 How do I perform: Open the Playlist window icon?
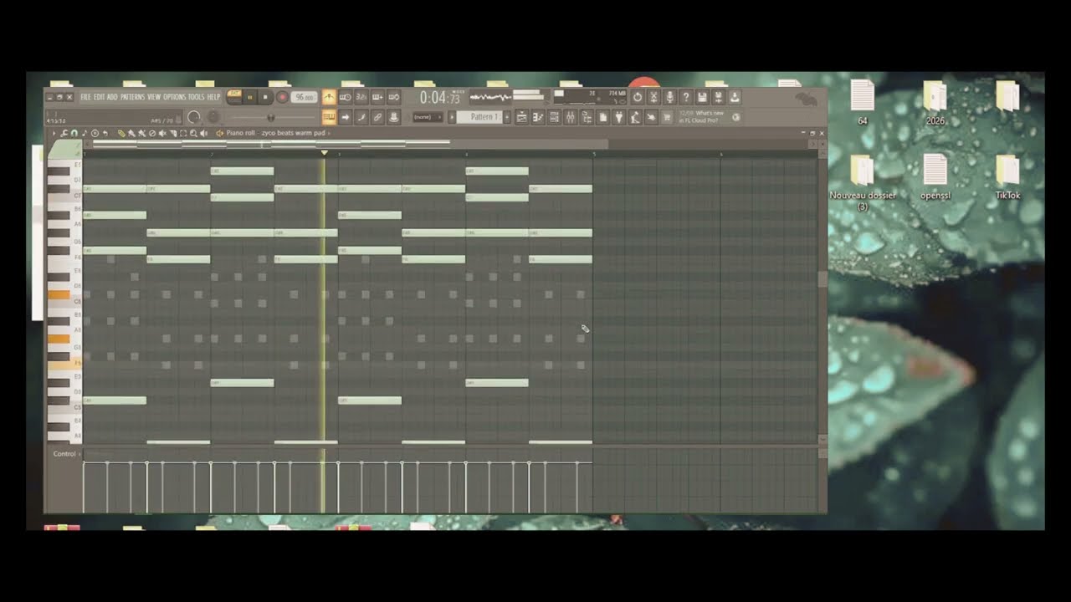(521, 117)
